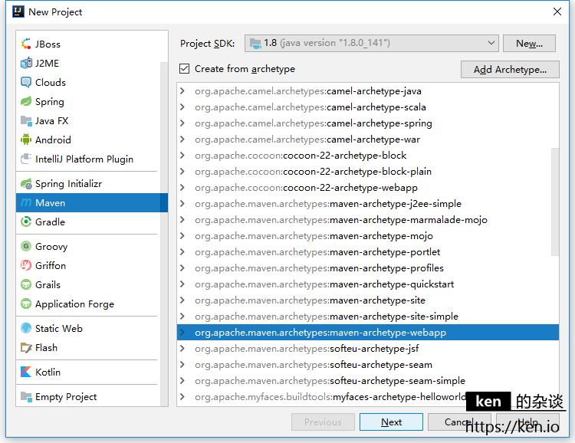This screenshot has width=575, height=443.
Task: Choose the Gradle icon
Action: tap(26, 221)
